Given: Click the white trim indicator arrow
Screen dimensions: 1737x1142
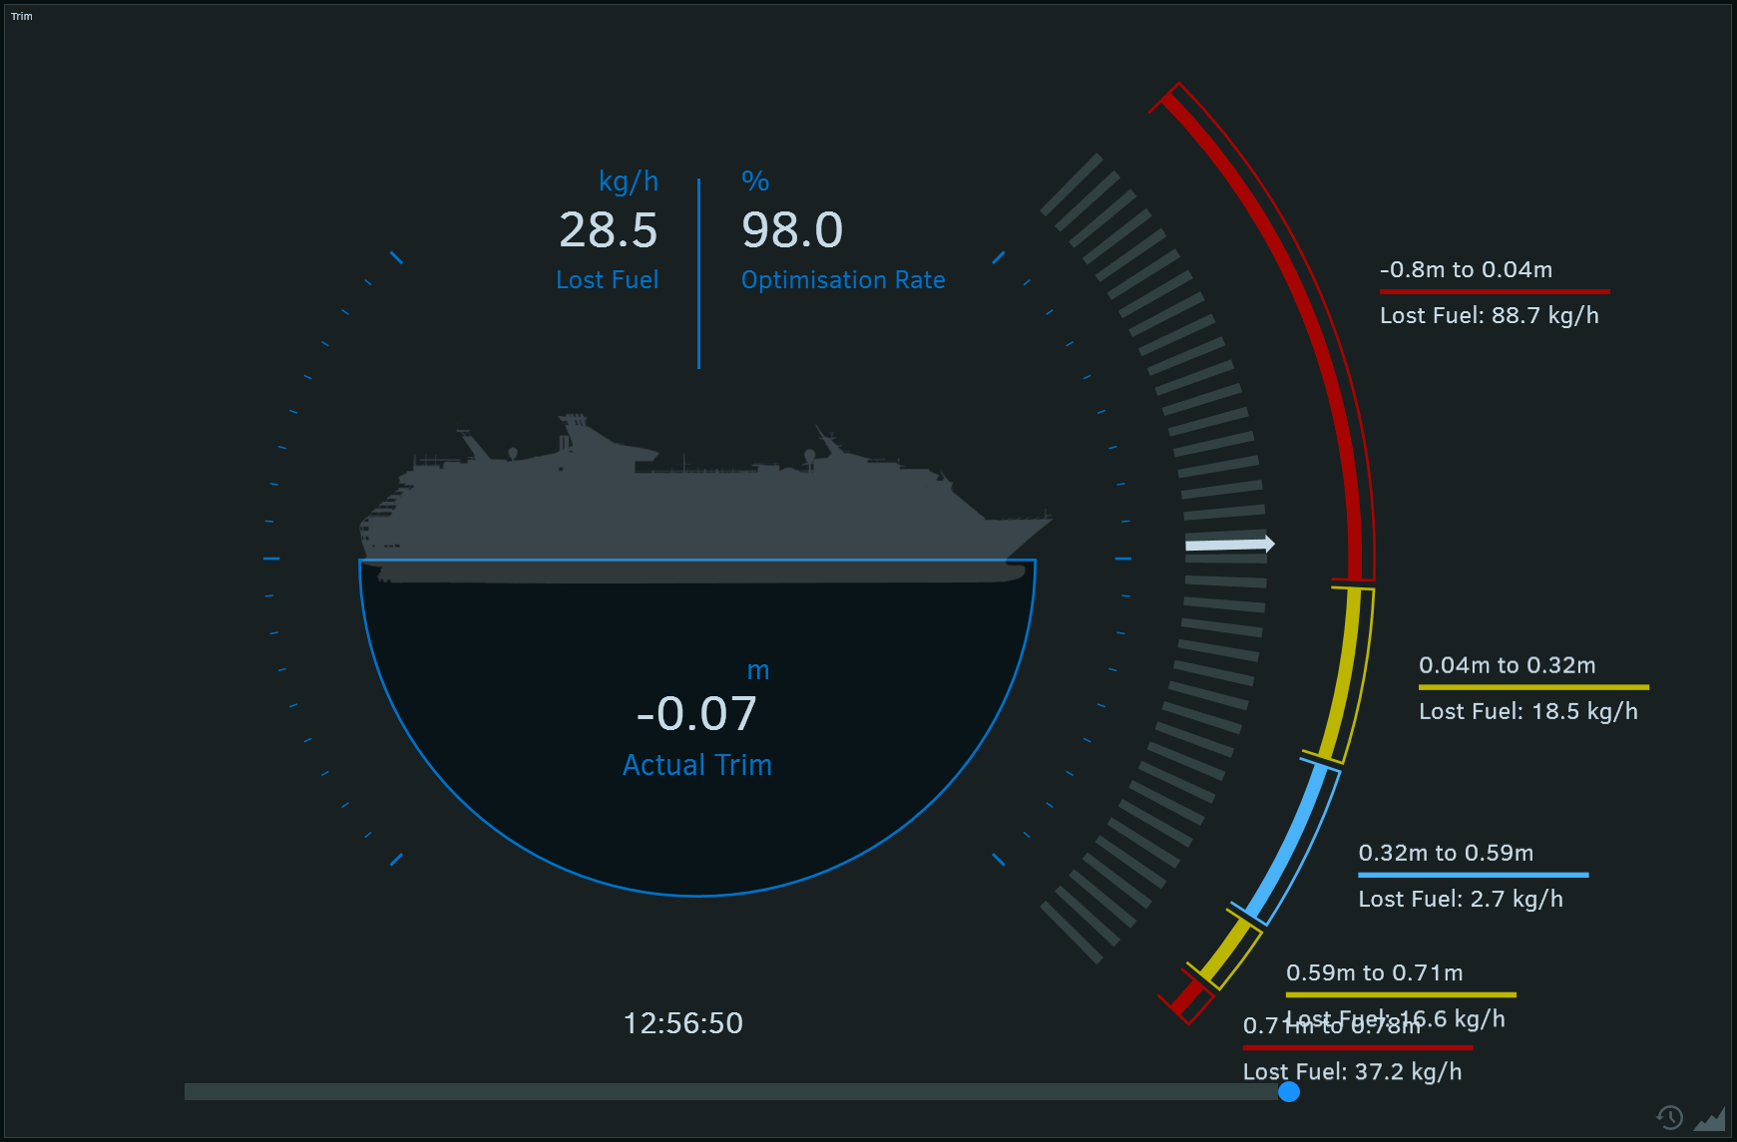Looking at the screenshot, I should 1229,544.
